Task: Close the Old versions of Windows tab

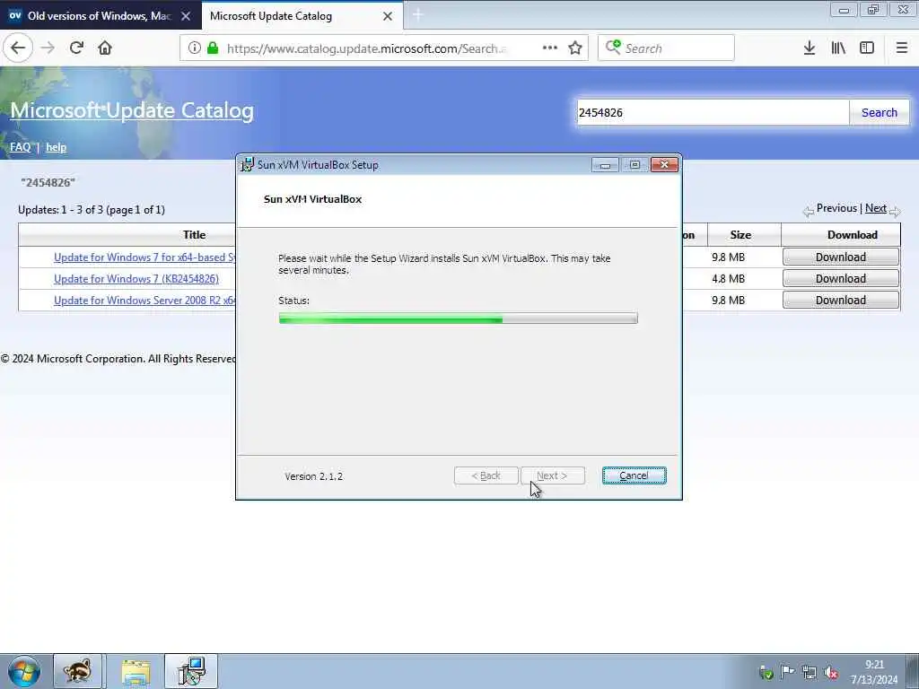Action: click(186, 16)
